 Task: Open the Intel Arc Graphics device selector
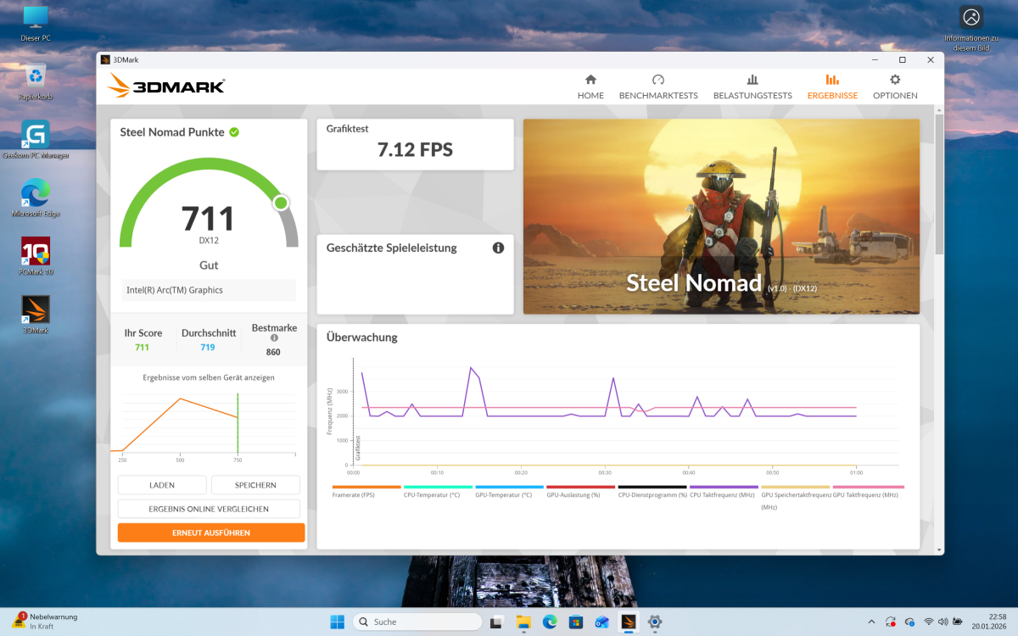208,290
